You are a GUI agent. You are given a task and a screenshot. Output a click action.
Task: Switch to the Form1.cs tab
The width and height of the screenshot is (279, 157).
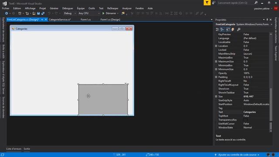(x=85, y=20)
